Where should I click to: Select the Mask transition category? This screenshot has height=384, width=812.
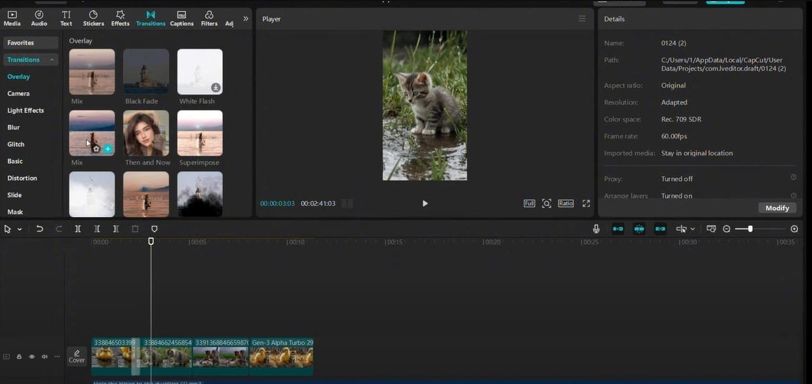point(15,212)
